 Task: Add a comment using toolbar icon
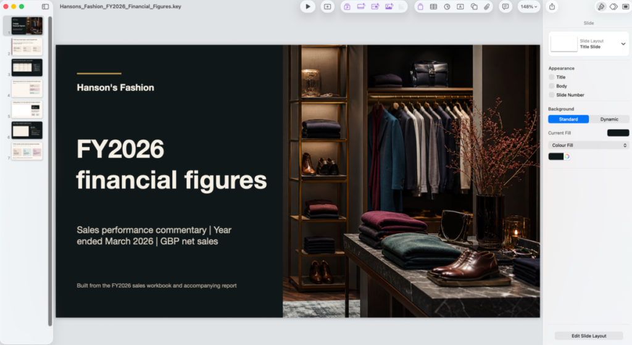tap(505, 6)
